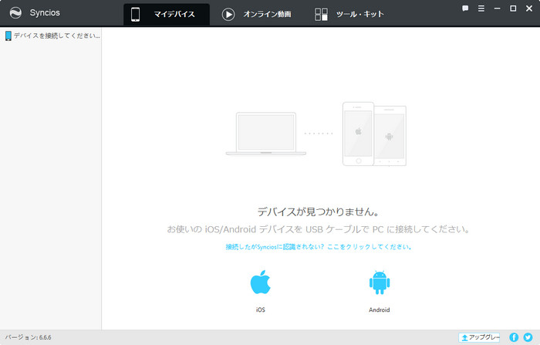Click the Android phone illustration

pos(390,136)
